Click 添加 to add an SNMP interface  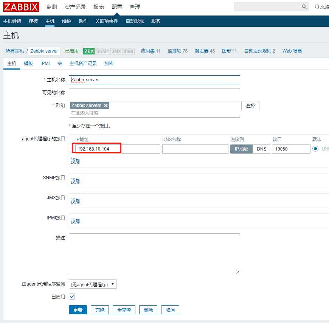coord(75,181)
